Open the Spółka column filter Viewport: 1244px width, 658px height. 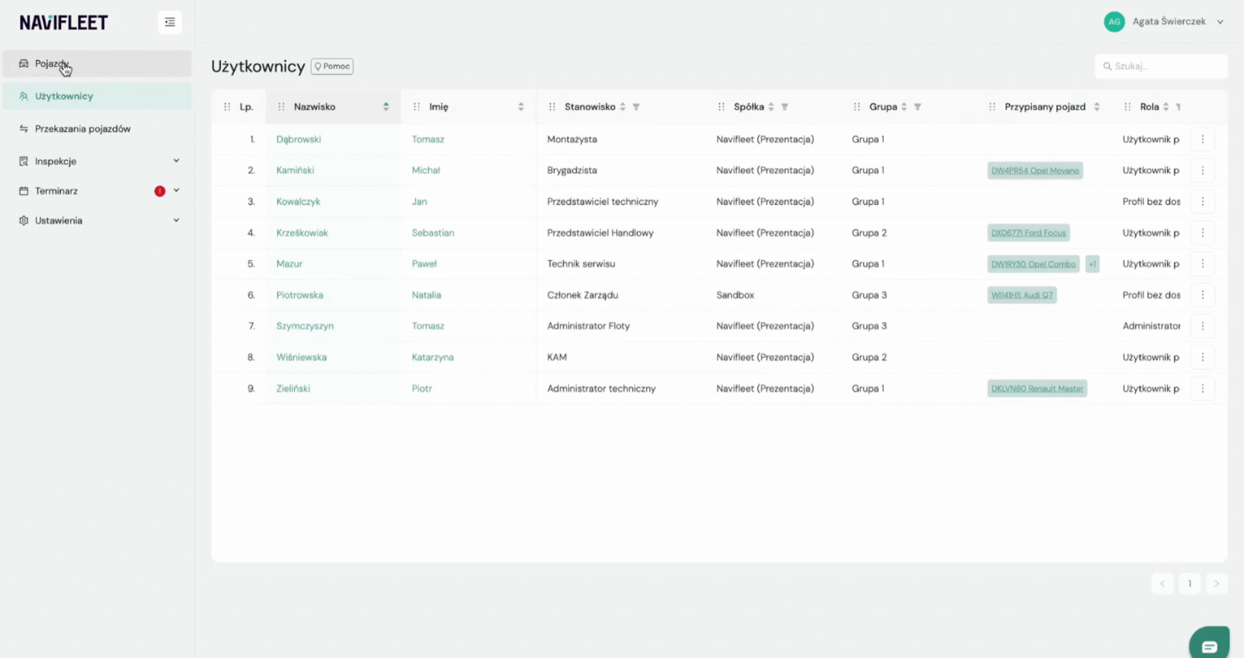pyautogui.click(x=785, y=107)
